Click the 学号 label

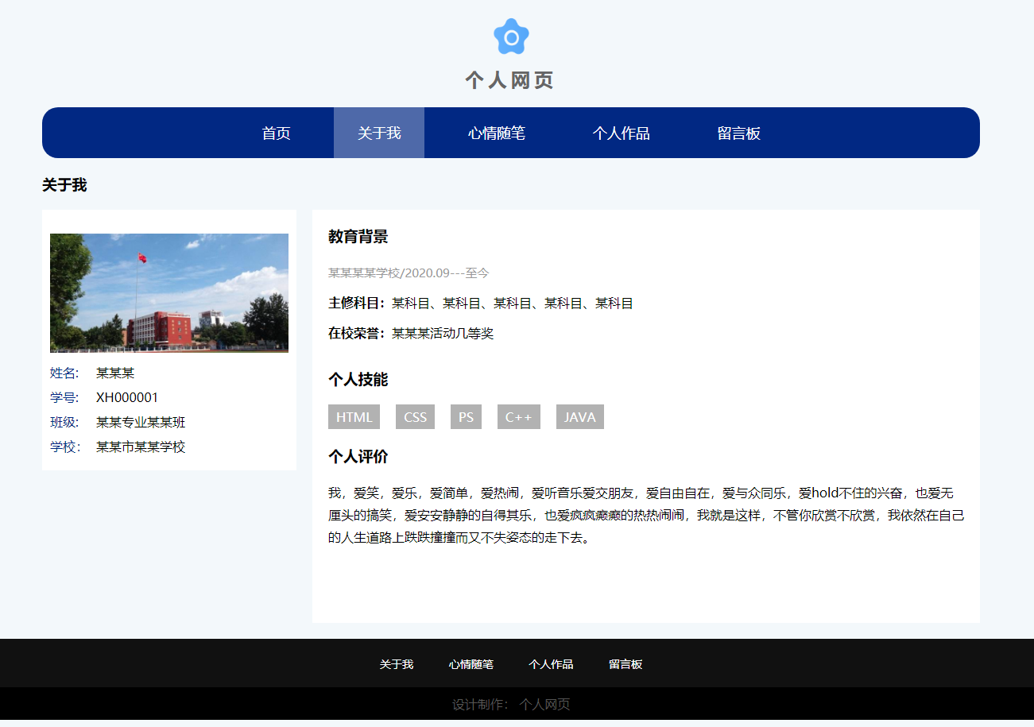pyautogui.click(x=64, y=397)
